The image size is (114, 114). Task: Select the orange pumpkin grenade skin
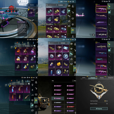pos(18,51)
